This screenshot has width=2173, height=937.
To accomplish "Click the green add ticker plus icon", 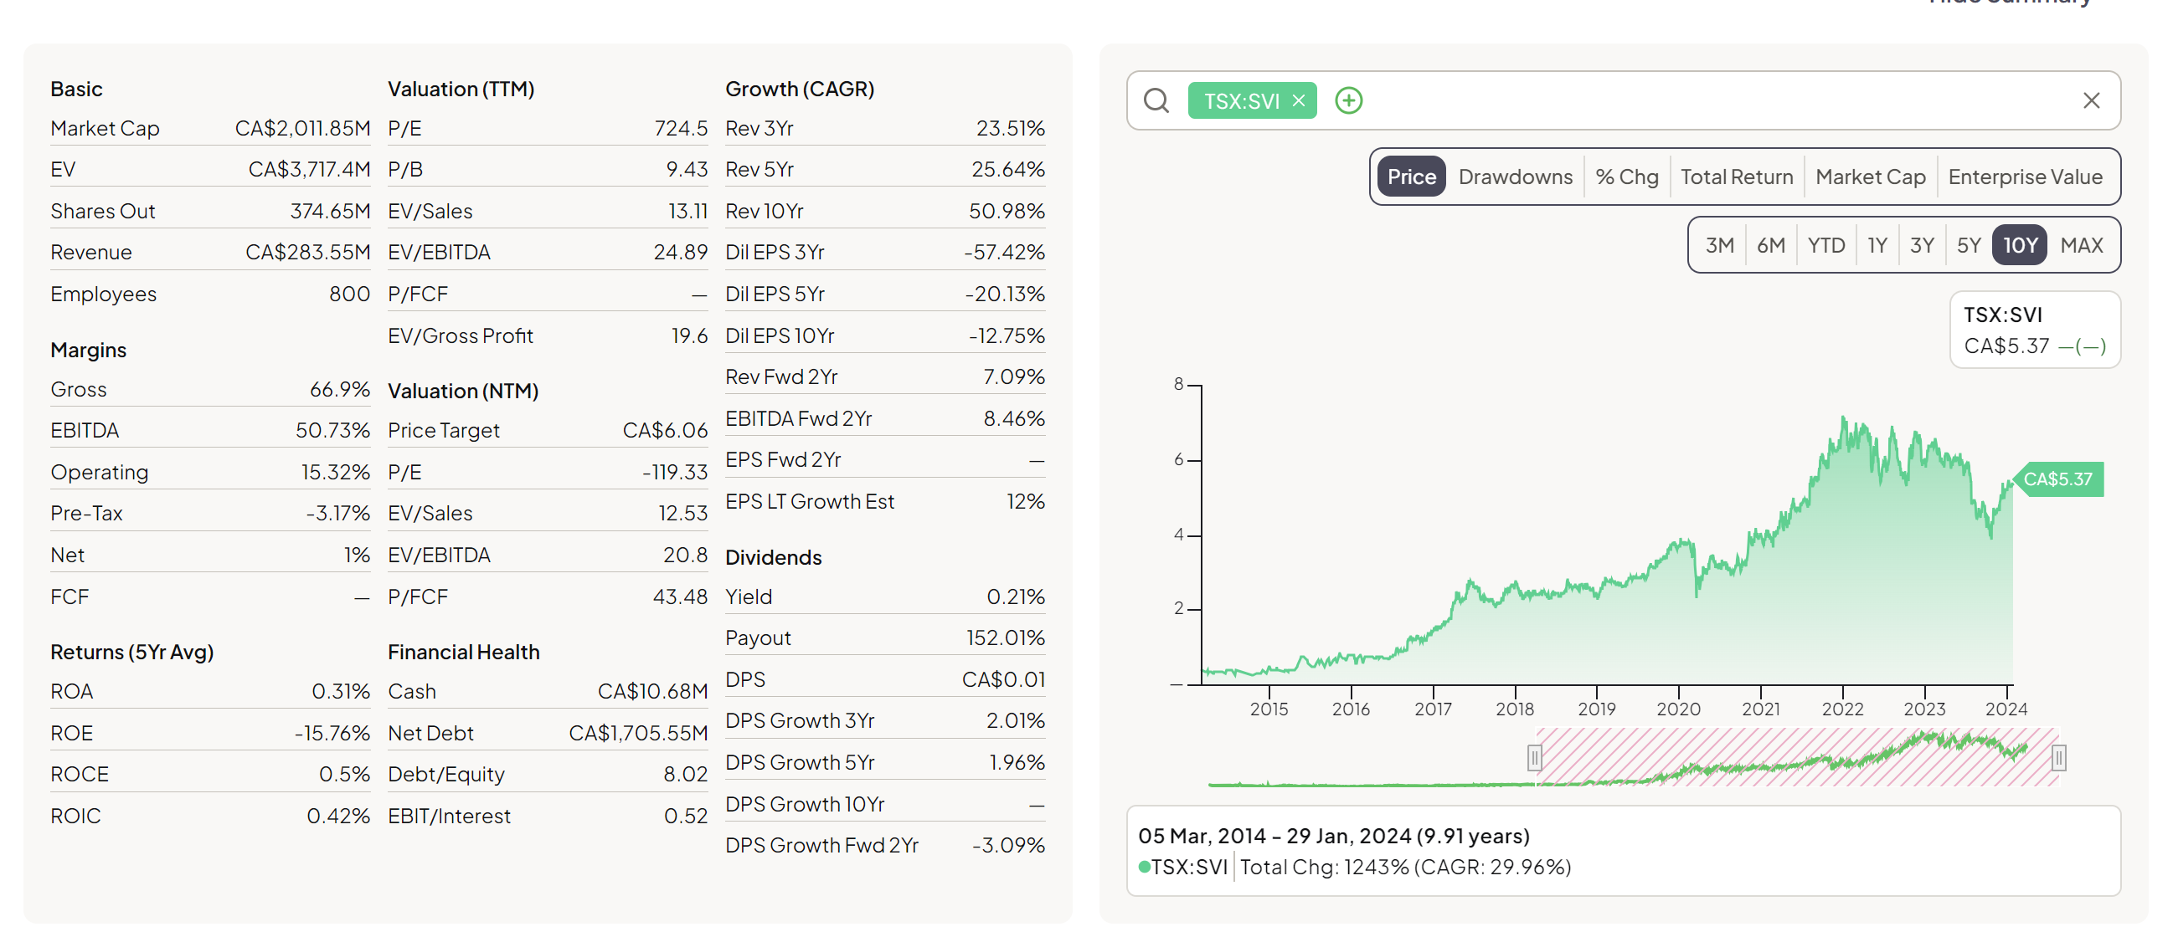I will coord(1348,101).
